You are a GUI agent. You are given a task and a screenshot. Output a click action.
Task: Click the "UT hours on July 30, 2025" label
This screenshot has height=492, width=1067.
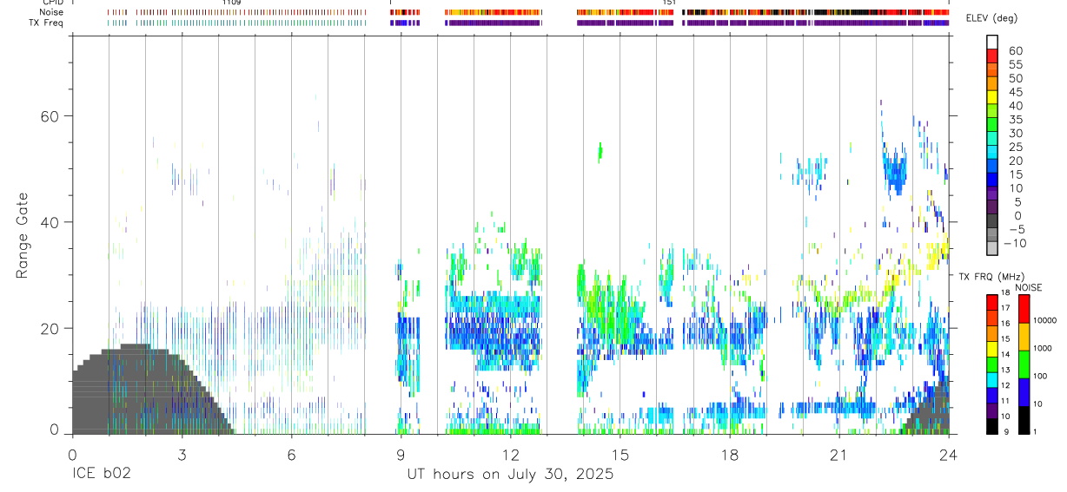(510, 475)
